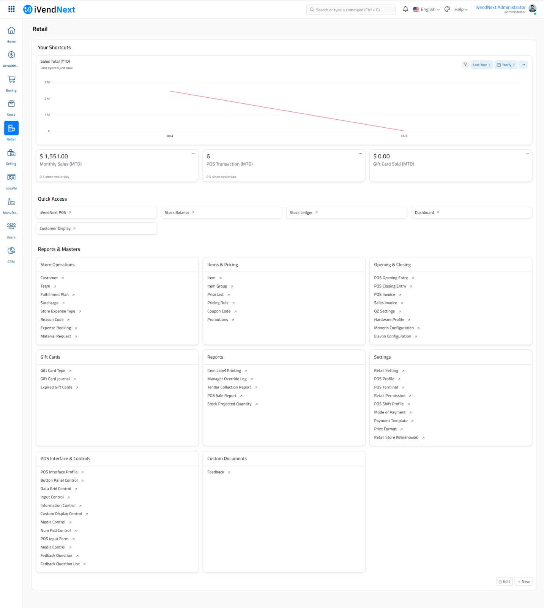Open the Stock module icon

coord(11,104)
